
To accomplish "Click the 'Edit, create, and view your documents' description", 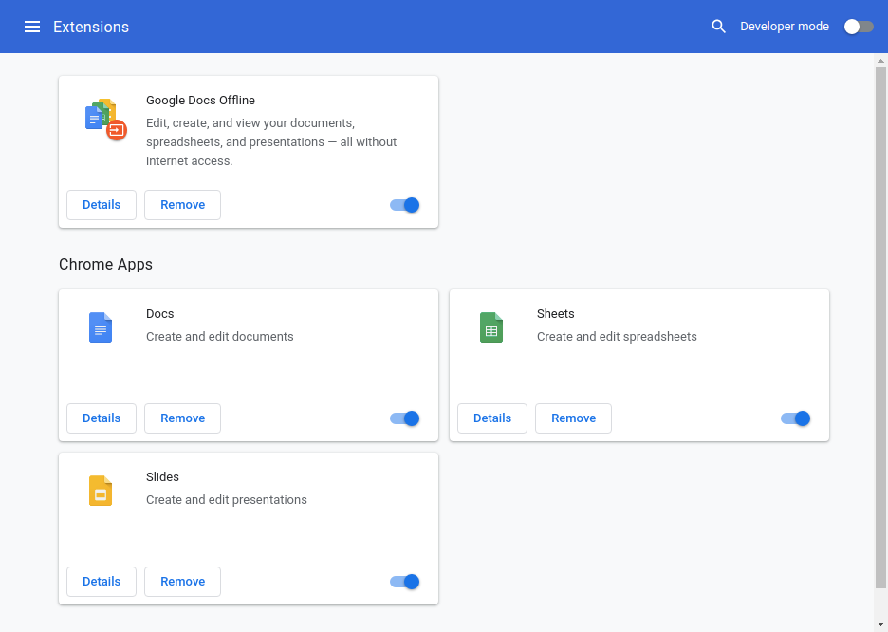I will (x=271, y=142).
